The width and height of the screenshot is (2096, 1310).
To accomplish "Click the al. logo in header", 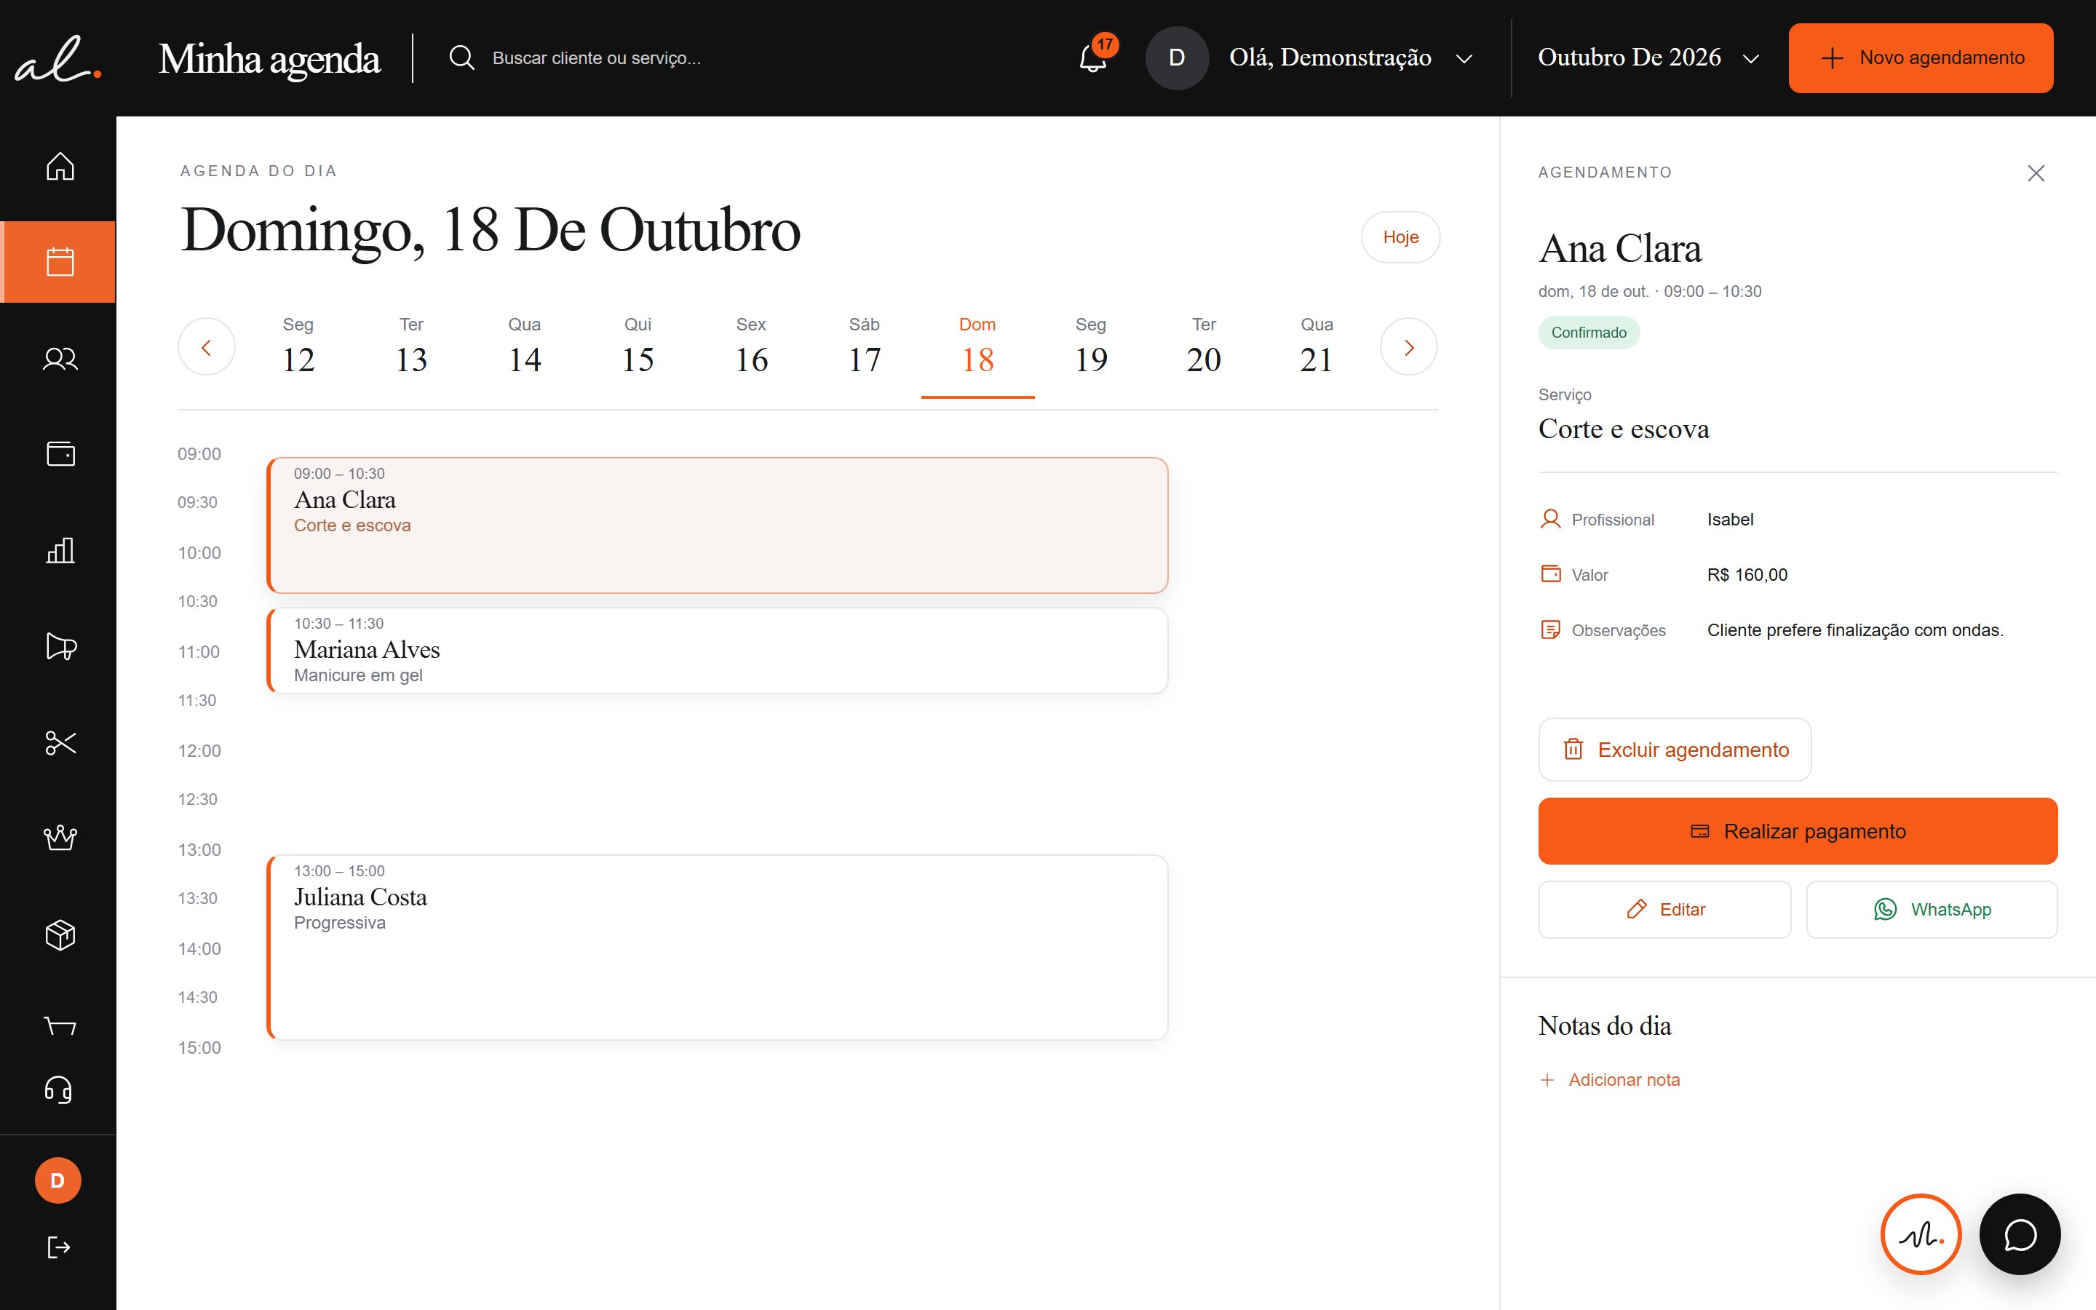I will (x=58, y=59).
